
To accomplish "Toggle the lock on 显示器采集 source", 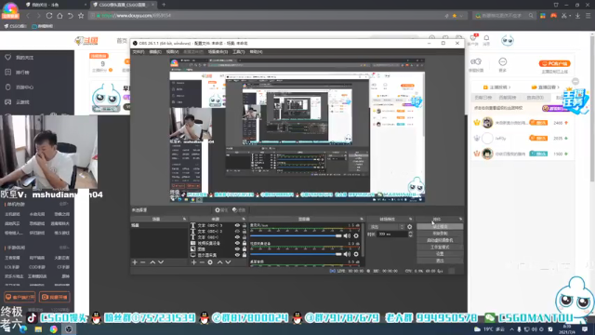I will pyautogui.click(x=245, y=255).
